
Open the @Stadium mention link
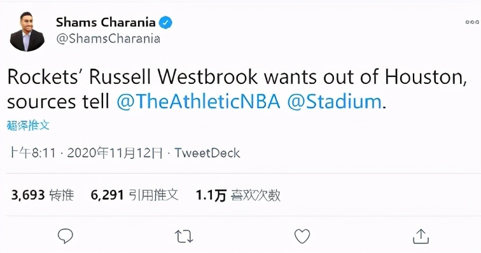(334, 102)
